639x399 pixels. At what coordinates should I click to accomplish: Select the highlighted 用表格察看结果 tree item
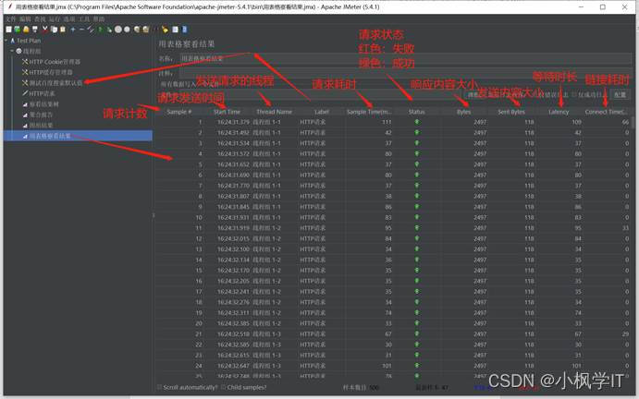(x=50, y=136)
